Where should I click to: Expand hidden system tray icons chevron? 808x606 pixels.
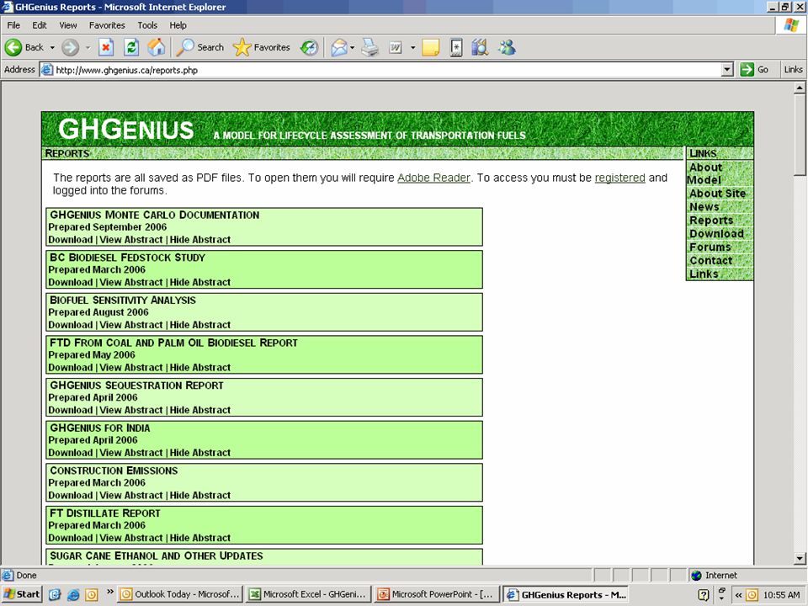[738, 595]
